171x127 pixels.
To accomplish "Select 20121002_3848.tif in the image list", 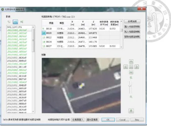I will coord(17,85).
